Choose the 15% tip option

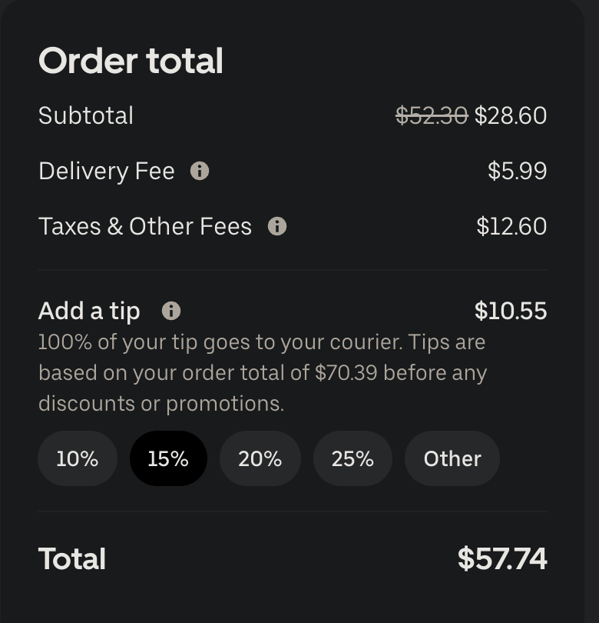[x=168, y=458]
